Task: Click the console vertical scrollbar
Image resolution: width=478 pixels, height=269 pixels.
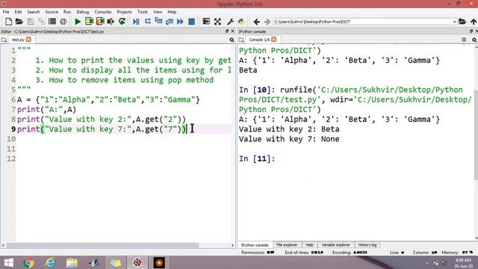Action: point(476,134)
